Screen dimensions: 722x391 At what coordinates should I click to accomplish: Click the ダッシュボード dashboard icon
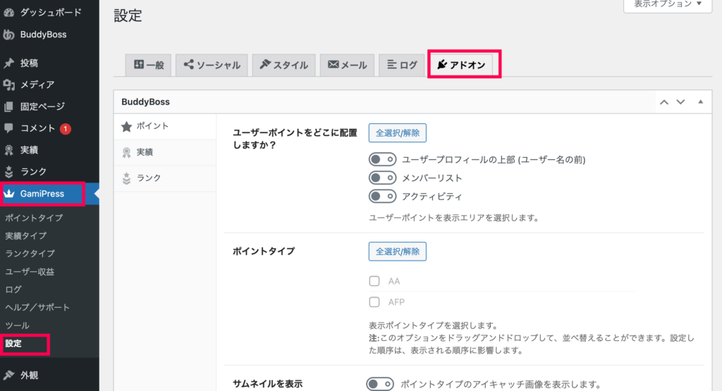8,13
